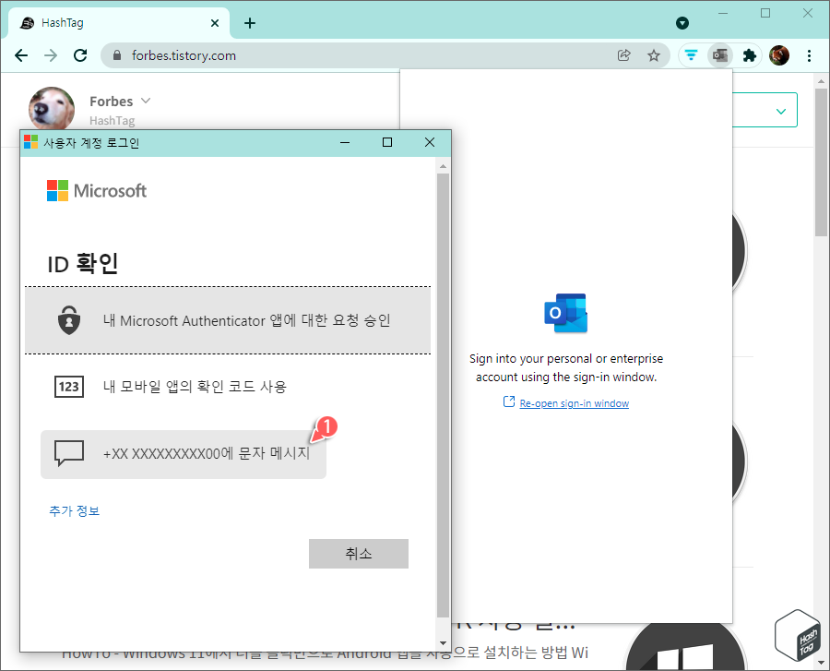Click the browser profile avatar
The image size is (830, 671).
(x=779, y=55)
